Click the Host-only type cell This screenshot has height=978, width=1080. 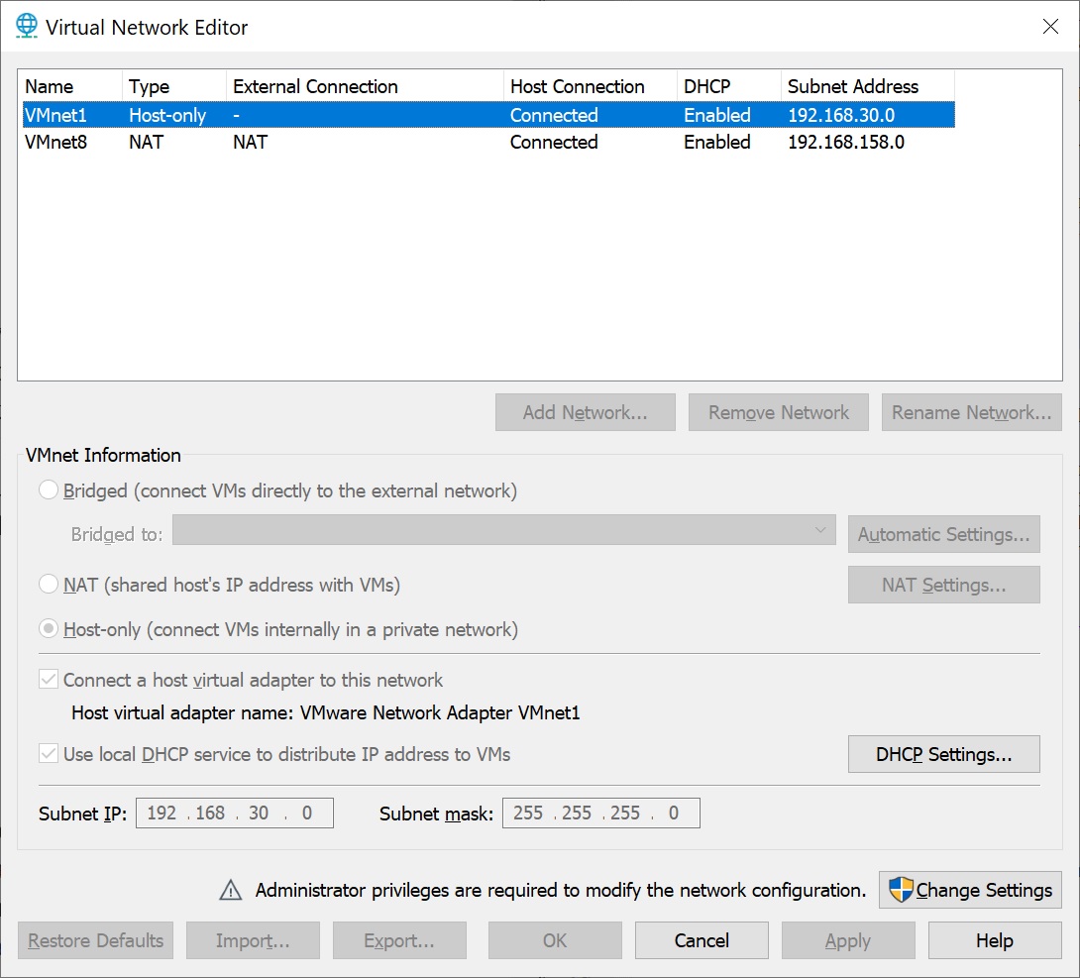(x=167, y=115)
